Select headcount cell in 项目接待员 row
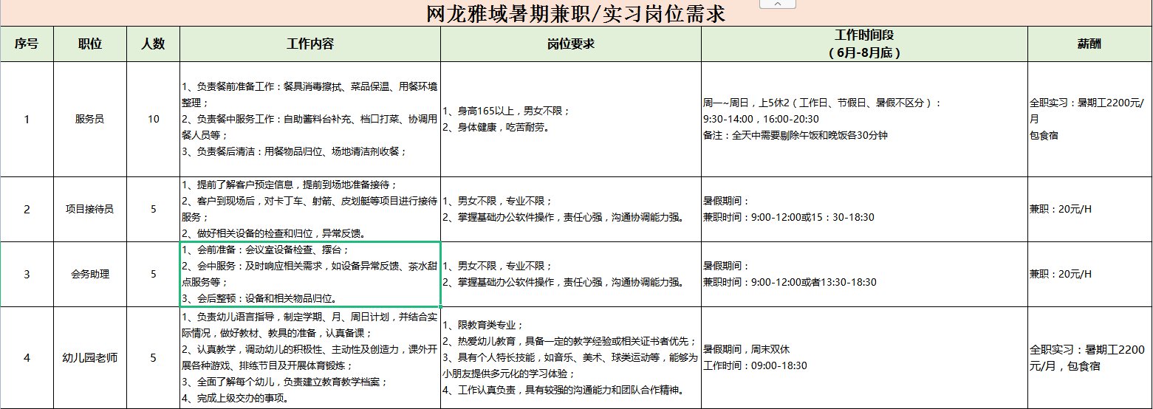Image resolution: width=1153 pixels, height=409 pixels. click(153, 209)
